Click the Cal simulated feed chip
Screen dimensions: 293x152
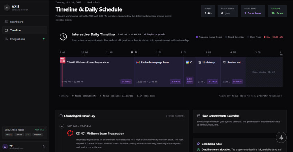tap(28, 135)
